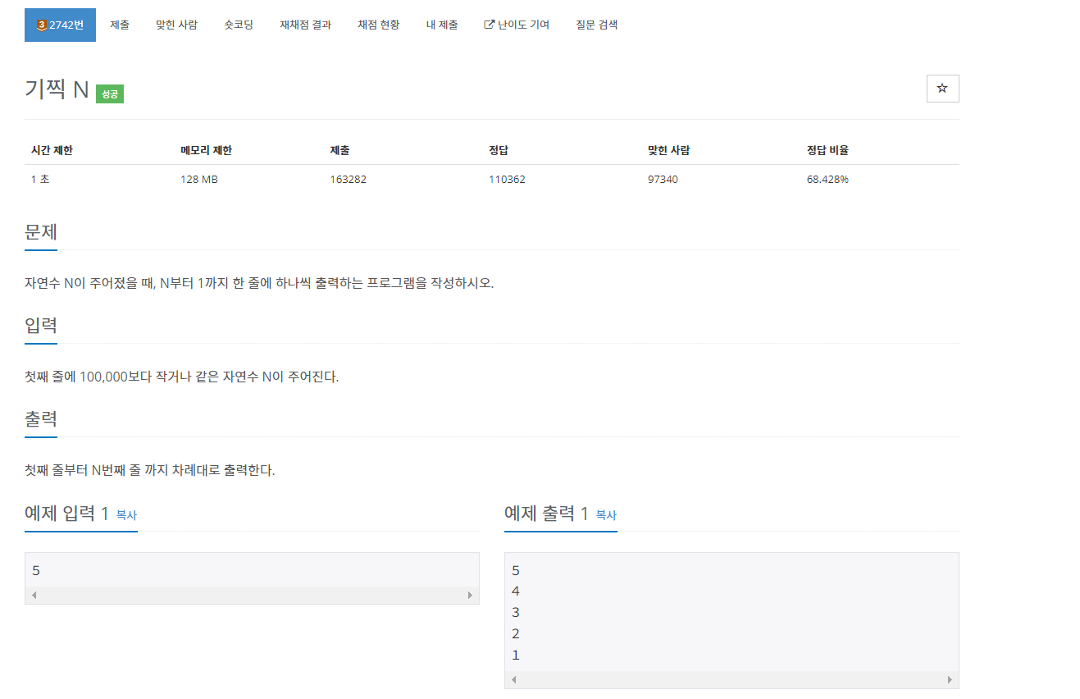The width and height of the screenshot is (1080, 699).
Task: Click solved users count 97340
Action: point(663,179)
